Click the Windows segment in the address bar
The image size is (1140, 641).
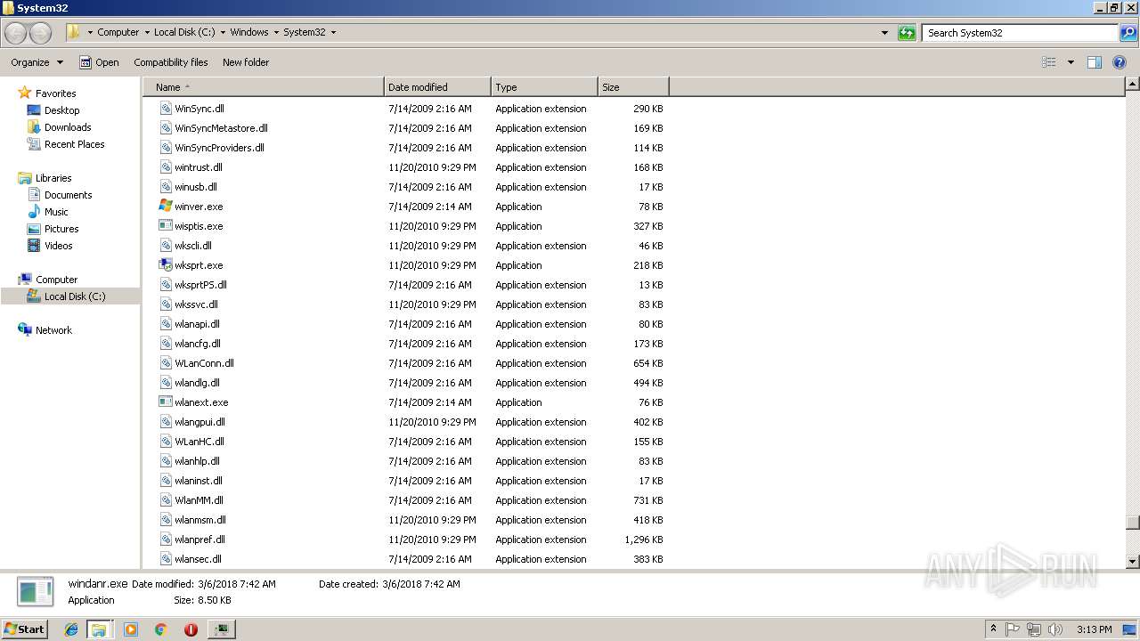click(x=249, y=33)
